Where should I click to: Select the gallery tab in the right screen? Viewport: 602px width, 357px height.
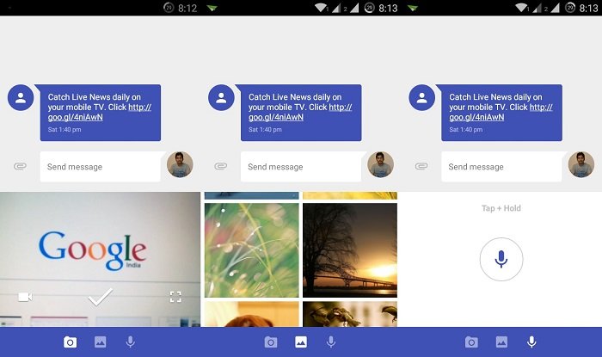pos(501,342)
